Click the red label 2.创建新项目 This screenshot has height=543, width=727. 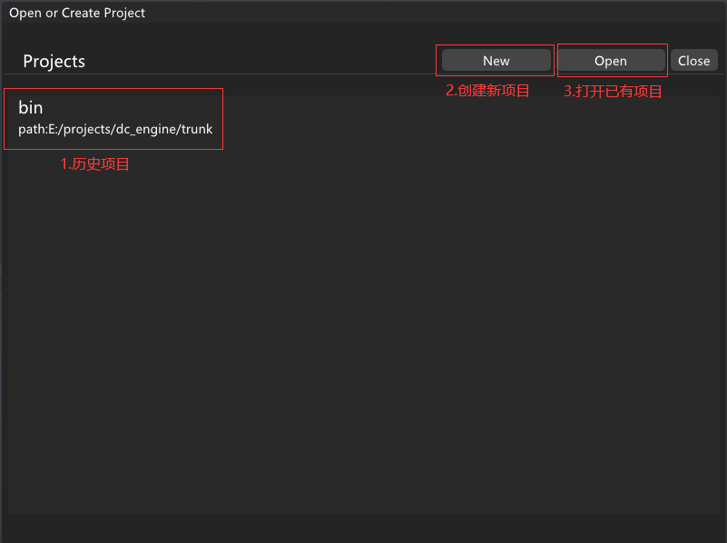(x=487, y=91)
